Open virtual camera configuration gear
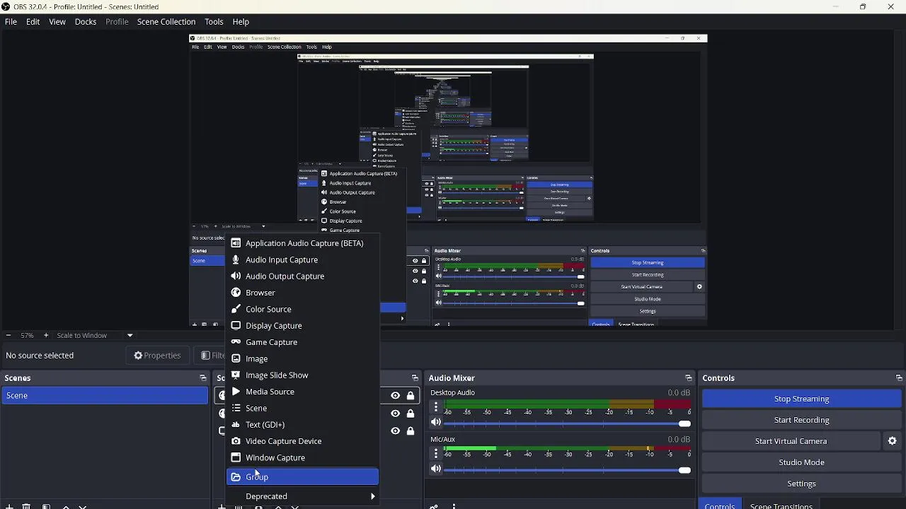The height and width of the screenshot is (509, 906). tap(892, 441)
